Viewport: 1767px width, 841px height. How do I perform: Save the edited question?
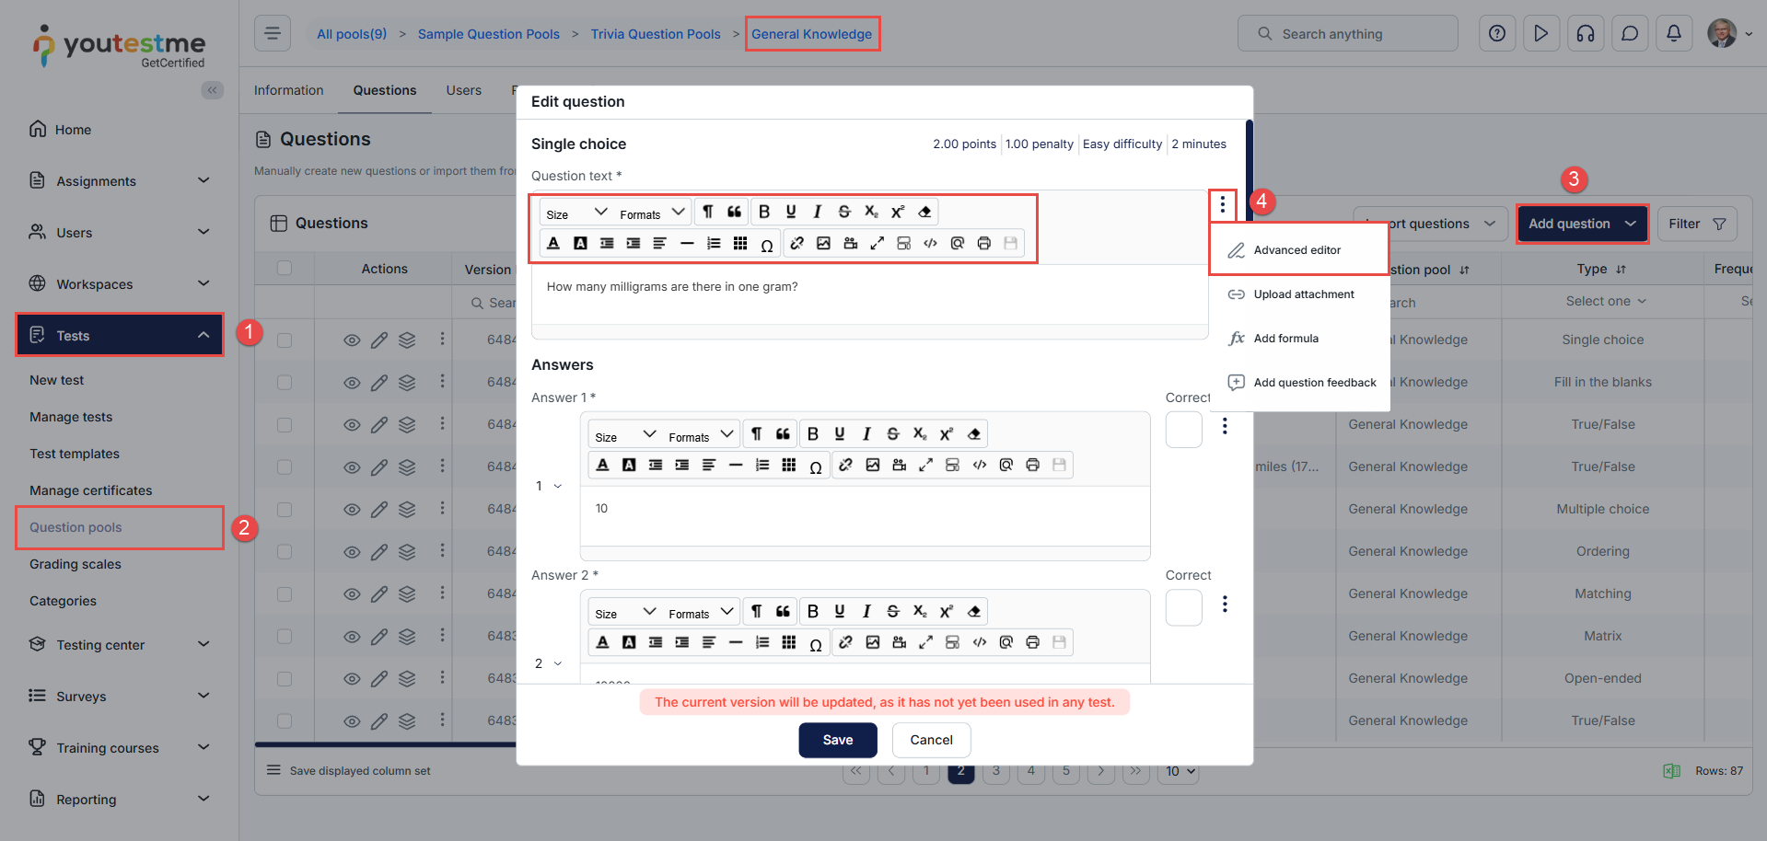[x=837, y=740]
